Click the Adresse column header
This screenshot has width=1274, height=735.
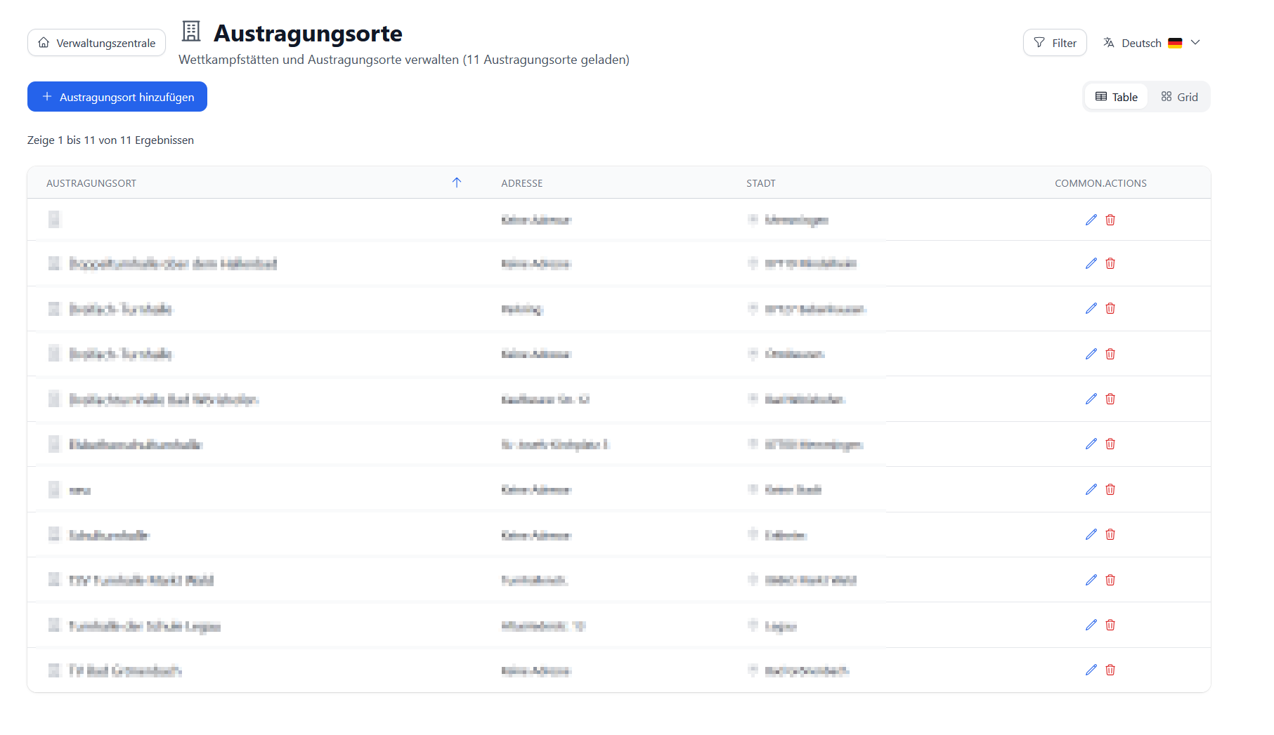522,183
